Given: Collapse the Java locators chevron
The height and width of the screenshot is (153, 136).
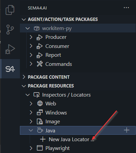Looking at the screenshot, I should pos(31,130).
